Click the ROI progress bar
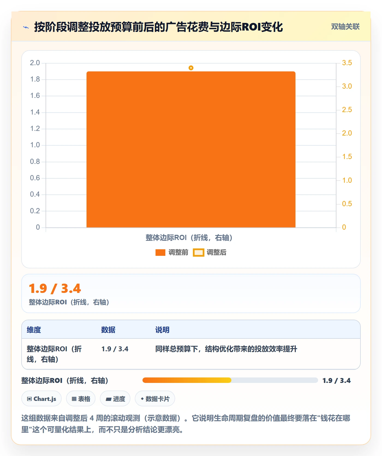The width and height of the screenshot is (382, 456). pyautogui.click(x=230, y=380)
